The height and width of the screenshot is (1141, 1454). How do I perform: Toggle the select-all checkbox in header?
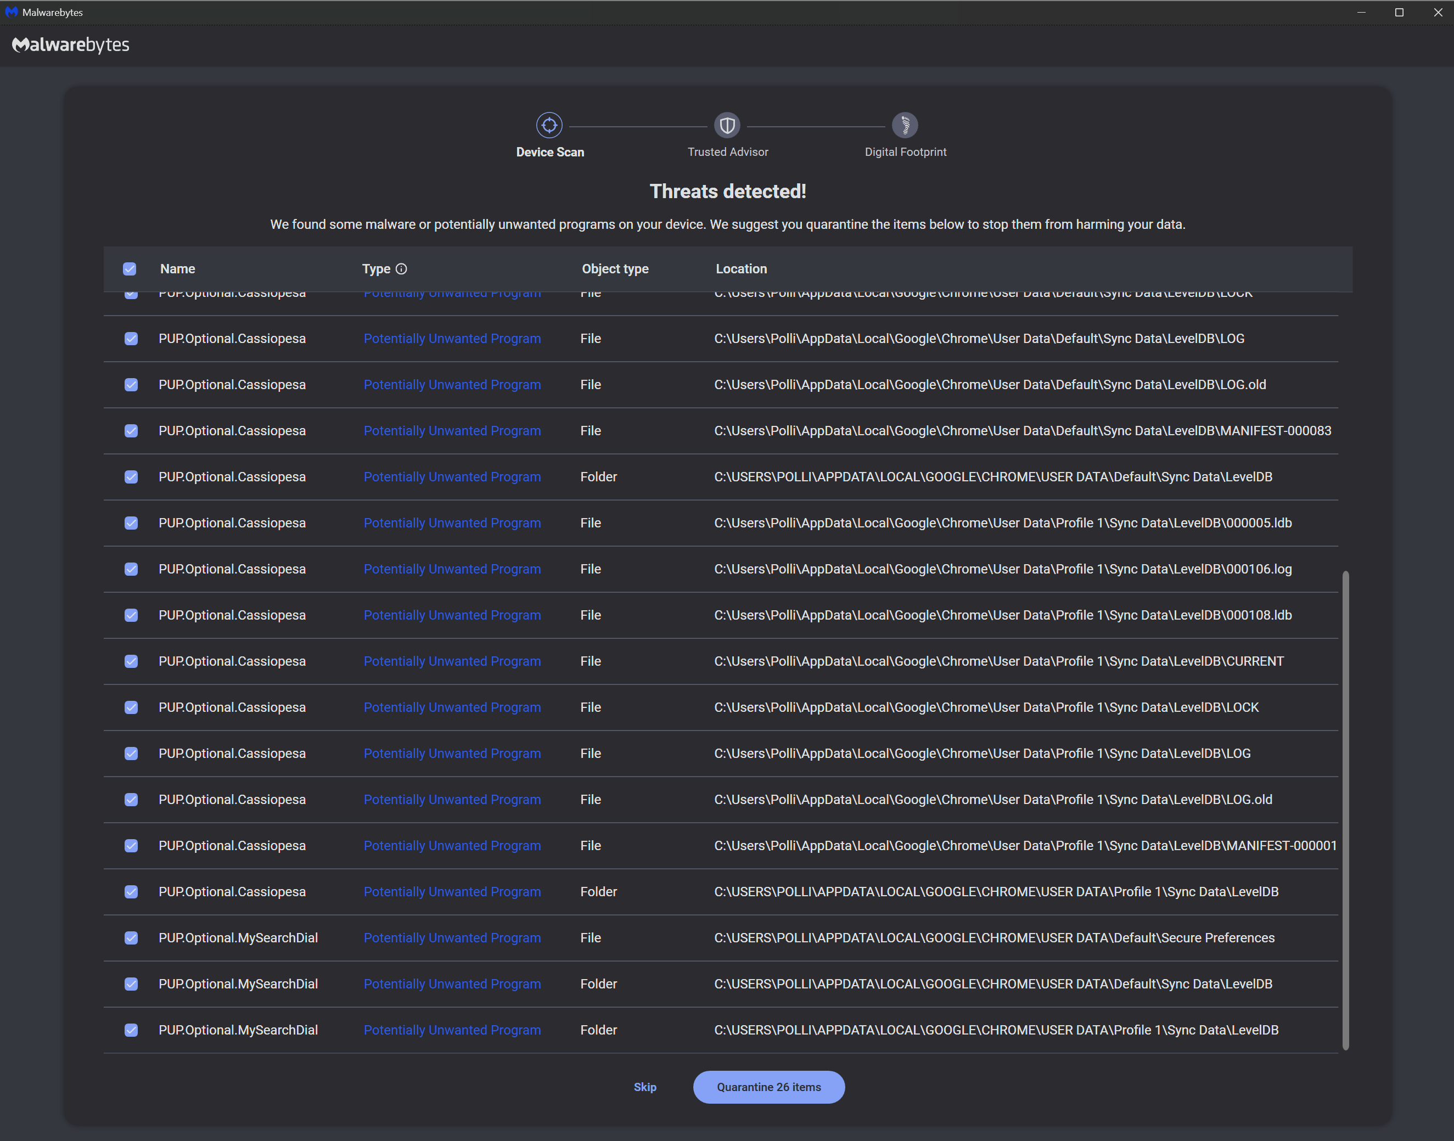point(130,268)
